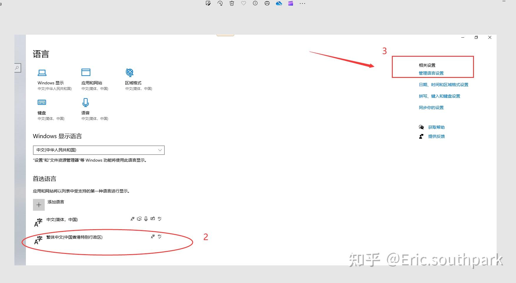This screenshot has width=516, height=283.
Task: Click the OneDrive cloud icon
Action: [279, 3]
